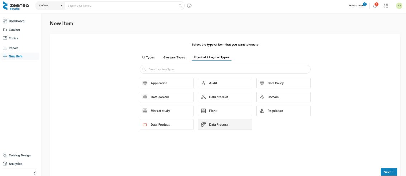
Task: Click the Search an Item Type field
Action: (225, 69)
